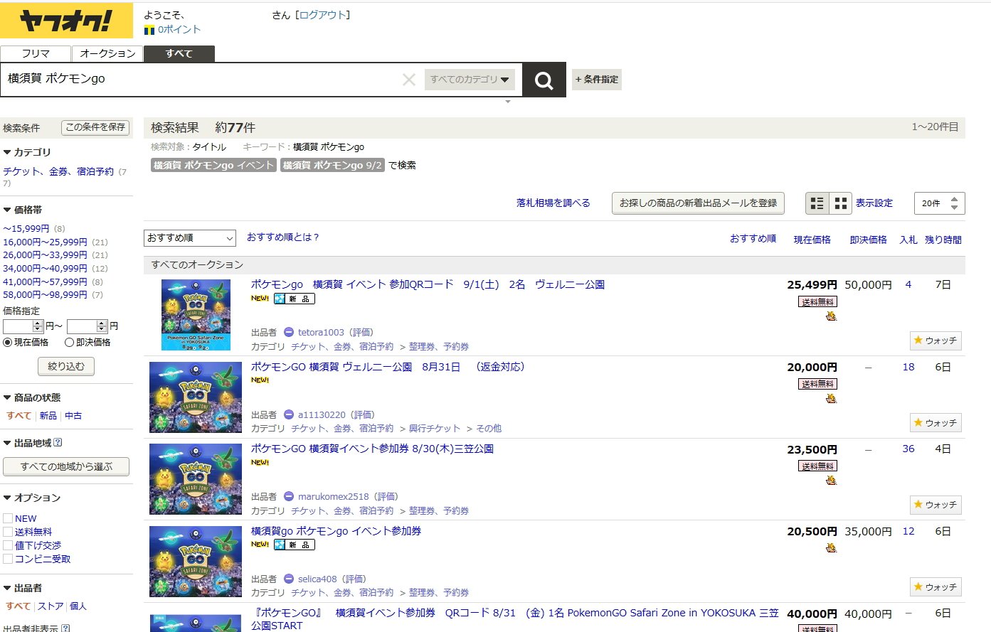Clear the search field with the X icon
This screenshot has height=632, width=991.
coord(409,80)
